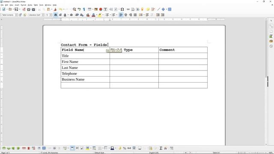The width and height of the screenshot is (274, 154).
Task: Toggle Subscript formatting button
Action: [82, 15]
